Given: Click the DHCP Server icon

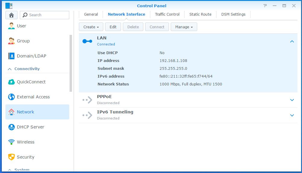Looking at the screenshot, I should point(11,127).
